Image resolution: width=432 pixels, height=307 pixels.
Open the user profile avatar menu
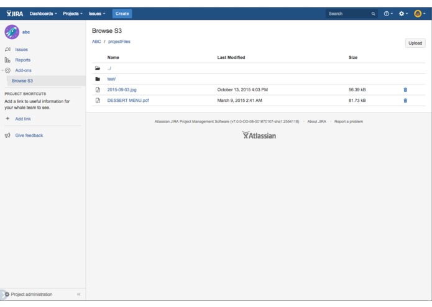[x=420, y=14]
